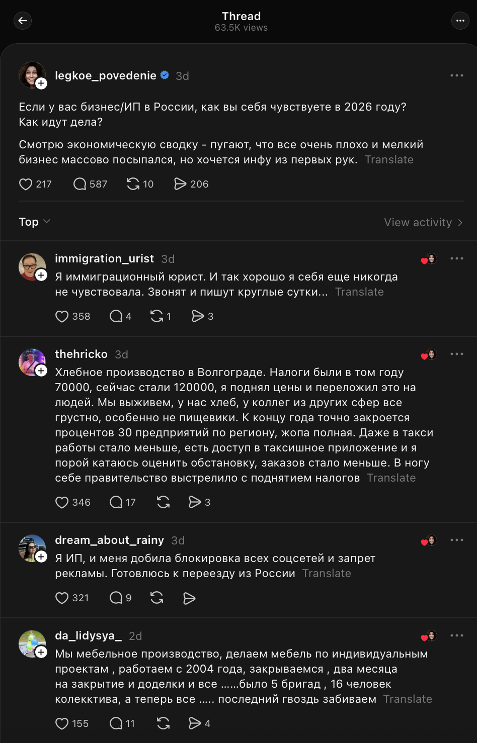The image size is (477, 743).
Task: Open dream_about_rainy profile via username
Action: click(x=109, y=540)
